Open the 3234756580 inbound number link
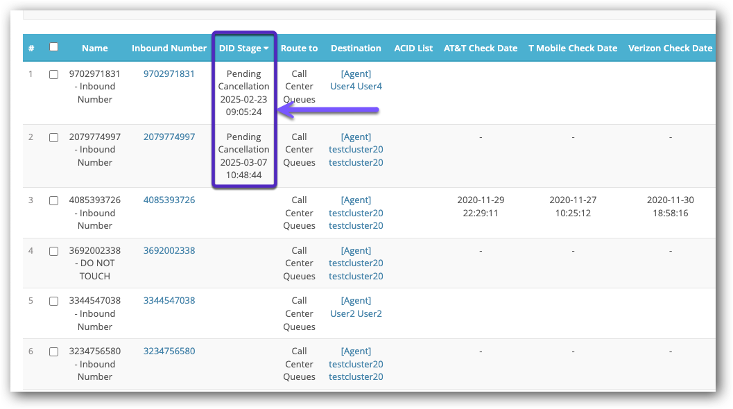The width and height of the screenshot is (733, 409). tap(169, 351)
